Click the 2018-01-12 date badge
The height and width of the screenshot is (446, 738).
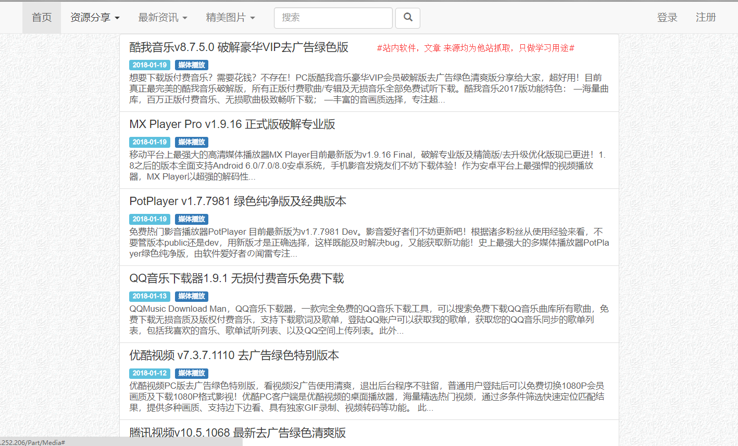149,373
